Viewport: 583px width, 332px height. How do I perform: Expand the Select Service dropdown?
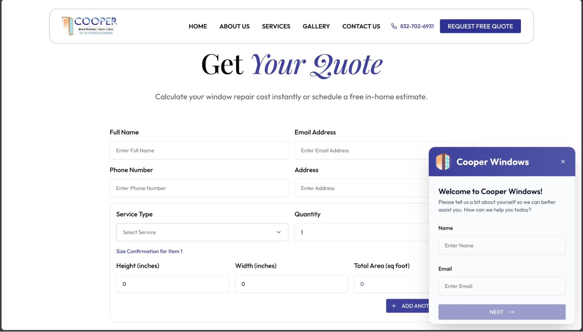202,232
